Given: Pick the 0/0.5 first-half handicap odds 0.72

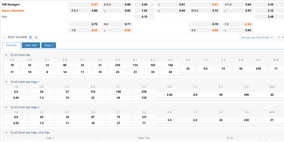Looking at the screenshot, I should coord(205,11).
